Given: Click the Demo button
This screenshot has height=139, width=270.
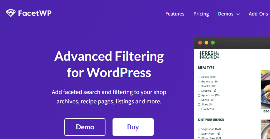Looking at the screenshot, I should 85,127.
